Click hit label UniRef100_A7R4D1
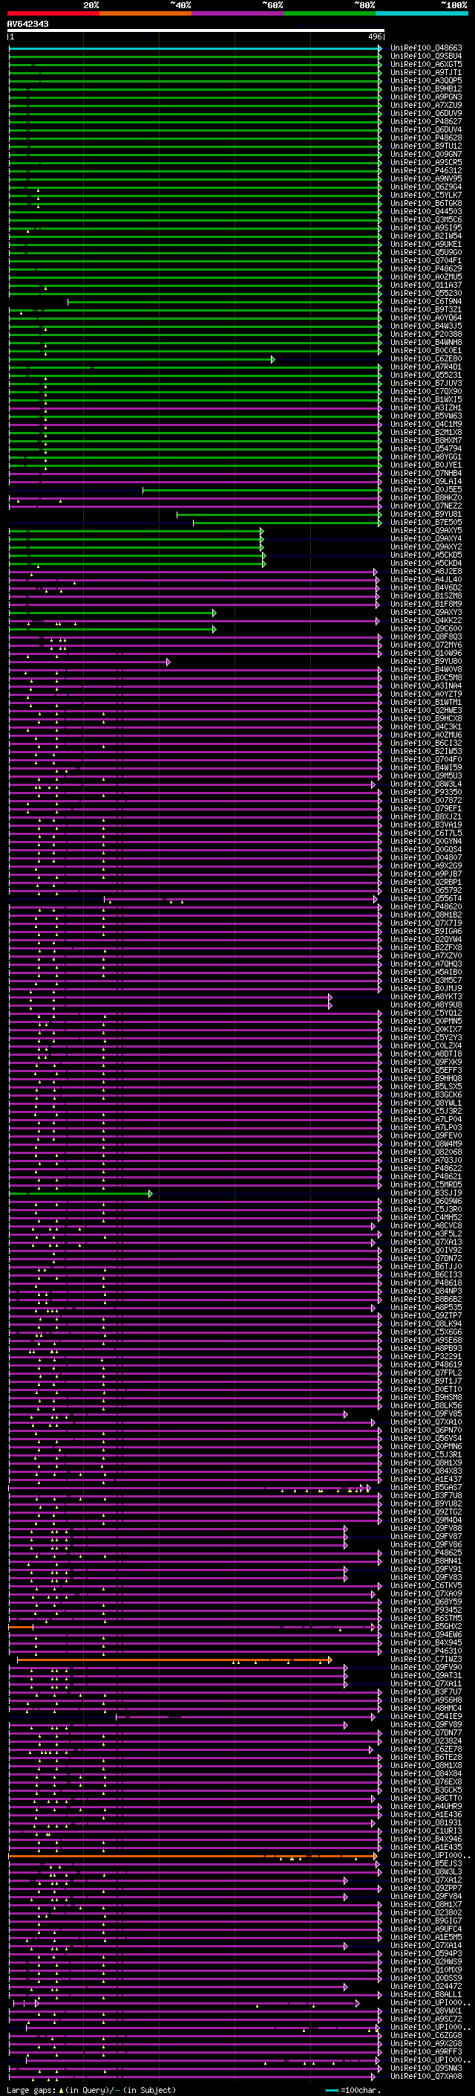The image size is (475, 2096). click(425, 367)
